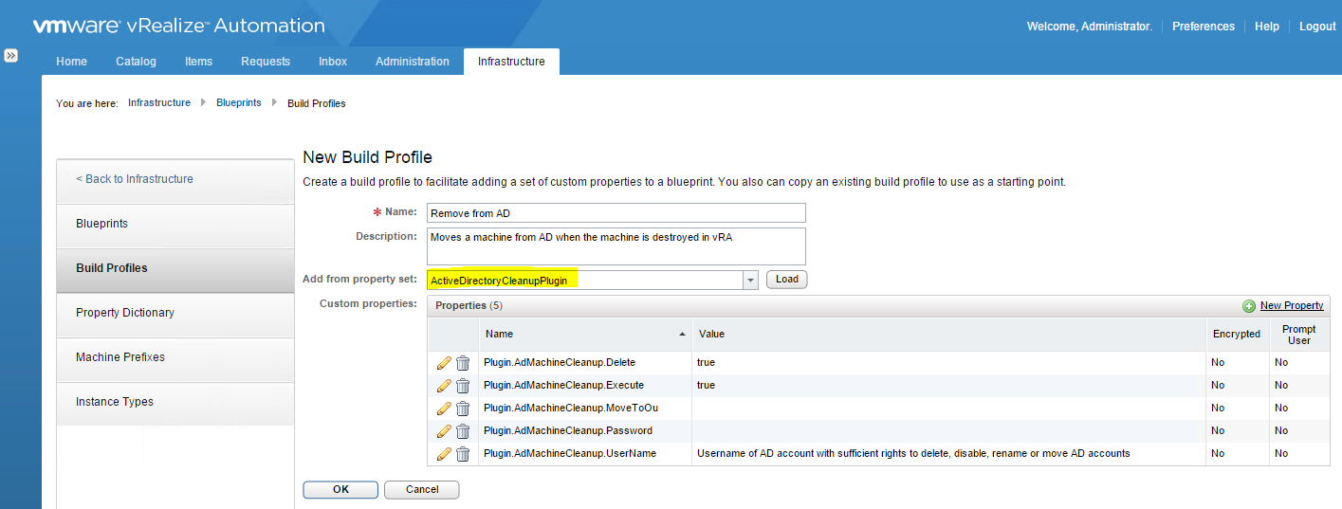Delete Plugin.AdMachineCleanup.Delete property trash icon
1342x509 pixels.
coord(463,362)
